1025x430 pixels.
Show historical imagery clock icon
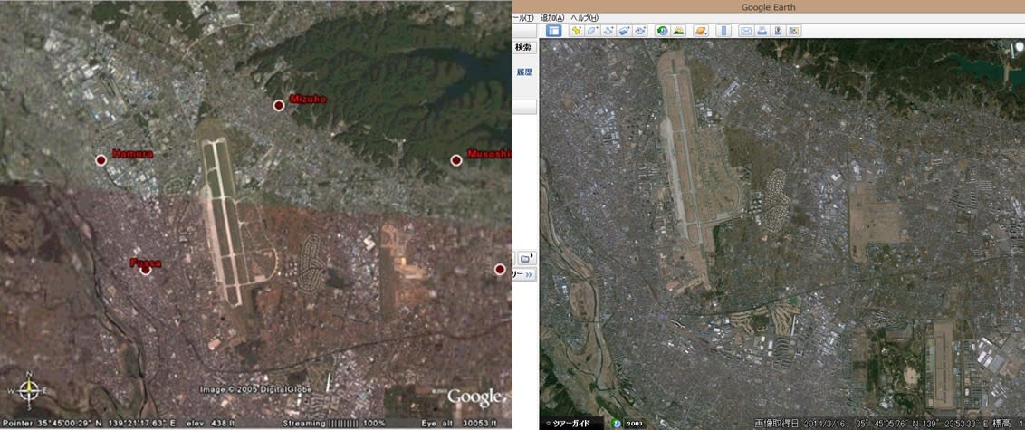[x=662, y=31]
